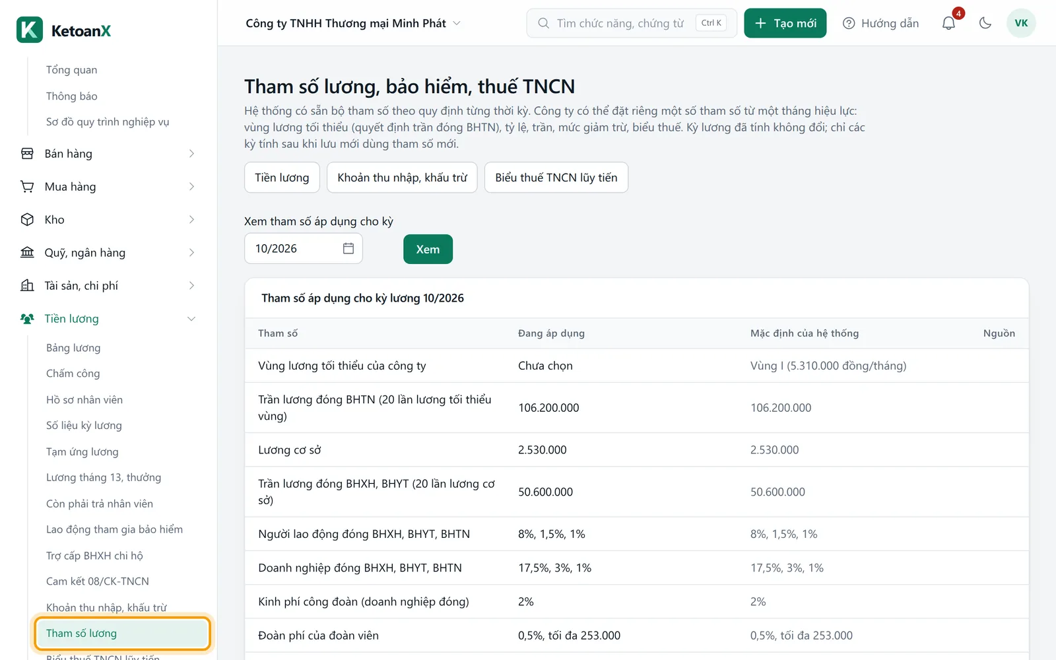Collapse the Tiền lương section chevron
This screenshot has height=660, width=1056.
pyautogui.click(x=191, y=319)
